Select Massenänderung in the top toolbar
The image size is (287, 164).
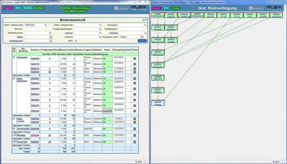80,8
